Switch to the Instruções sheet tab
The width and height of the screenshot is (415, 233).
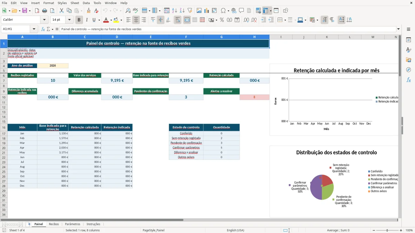click(x=93, y=224)
